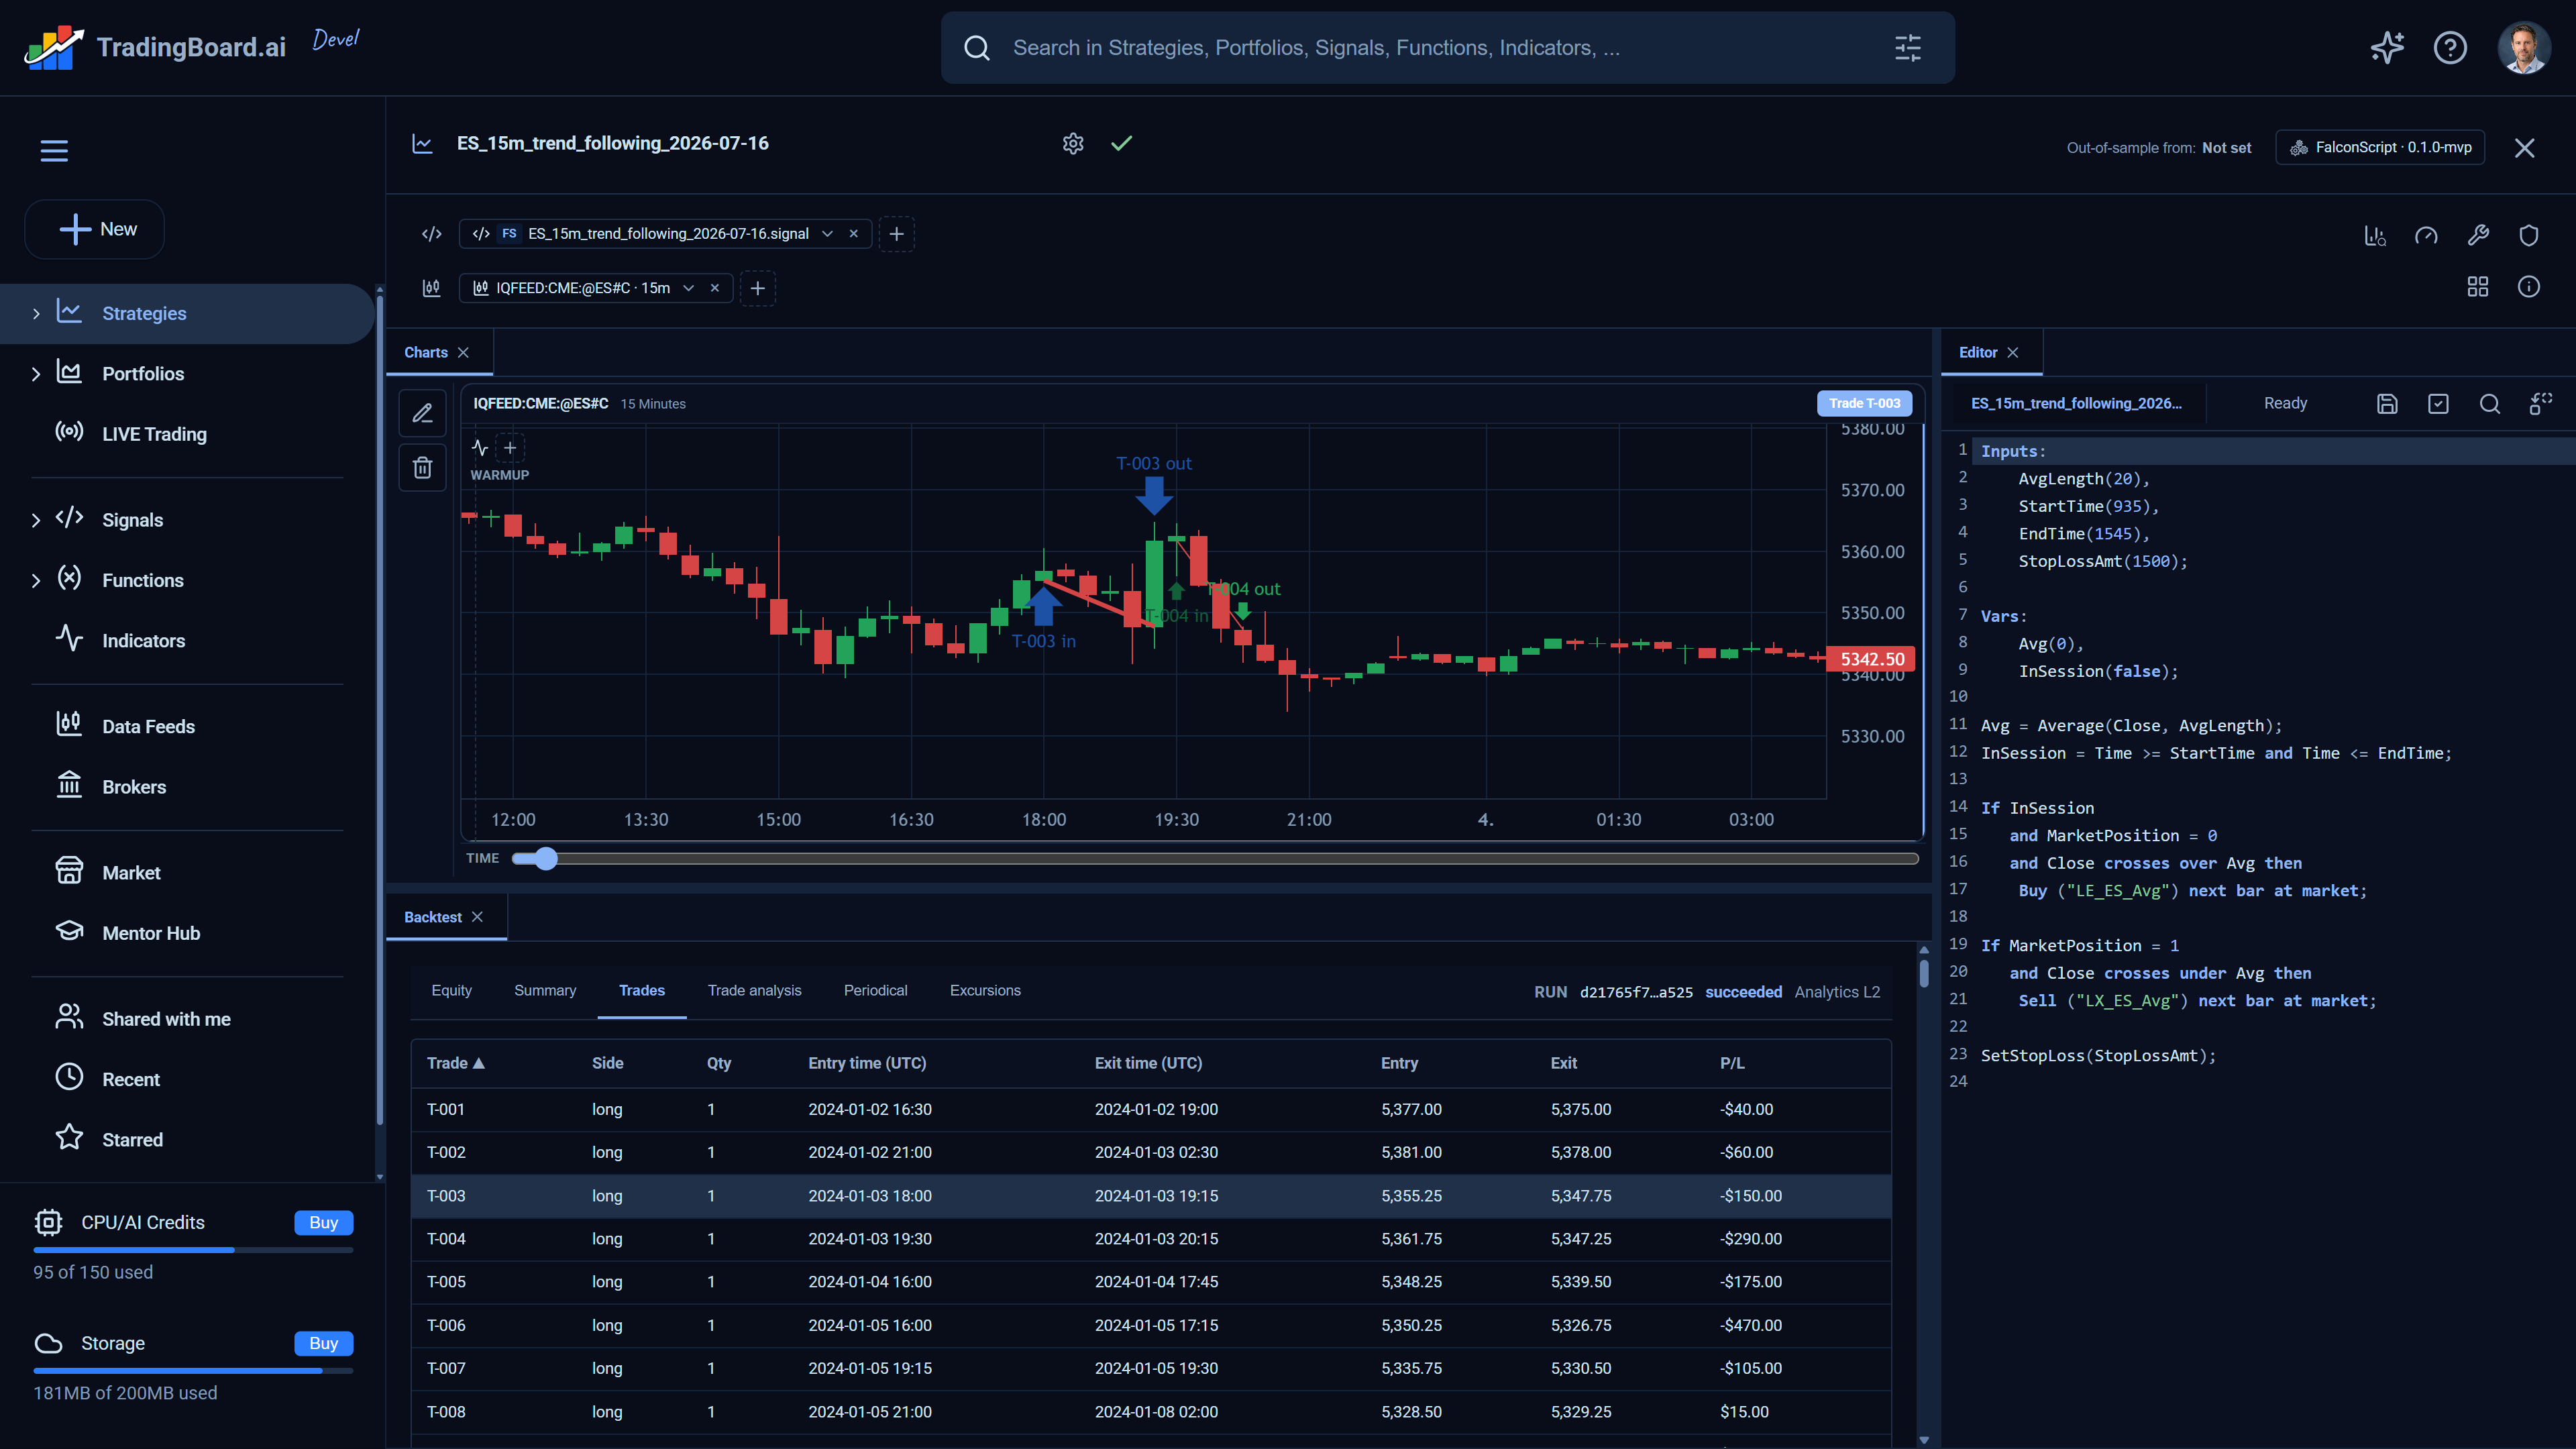Open the strategy info icon
The image size is (2576, 1449).
(x=2529, y=287)
